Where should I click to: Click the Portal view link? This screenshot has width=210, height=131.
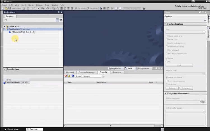click(x=11, y=129)
